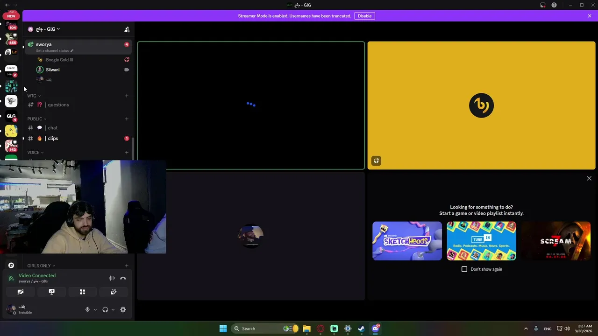Open the Scream 7 card

[x=556, y=241]
